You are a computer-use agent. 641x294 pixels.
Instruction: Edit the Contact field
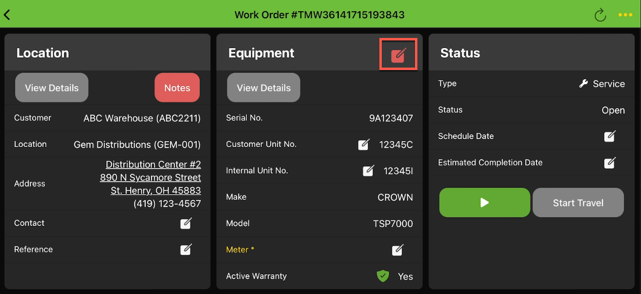point(185,223)
